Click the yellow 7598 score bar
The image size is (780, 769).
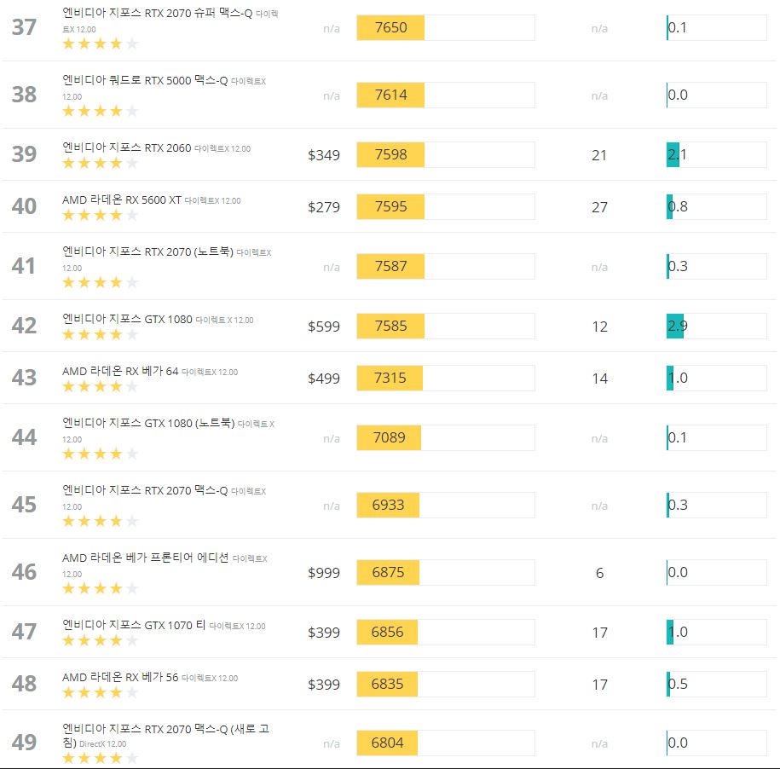pos(390,154)
